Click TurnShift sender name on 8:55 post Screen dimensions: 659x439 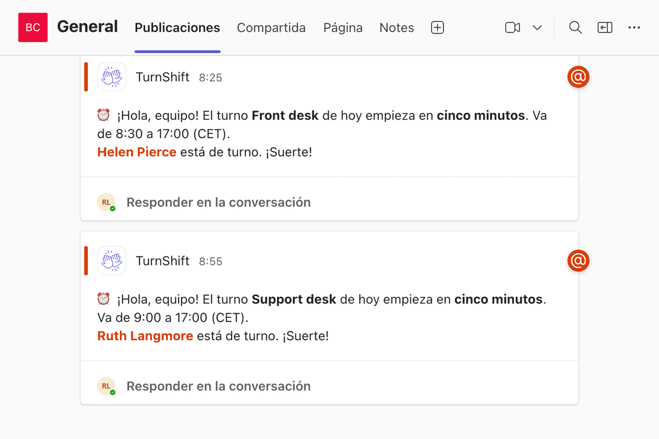coord(163,261)
